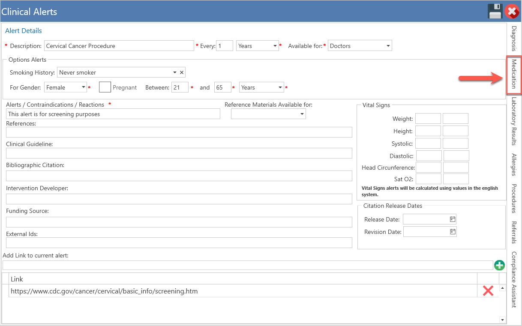Open the Compliance Assistant tab
The width and height of the screenshot is (522, 326).
click(514, 280)
